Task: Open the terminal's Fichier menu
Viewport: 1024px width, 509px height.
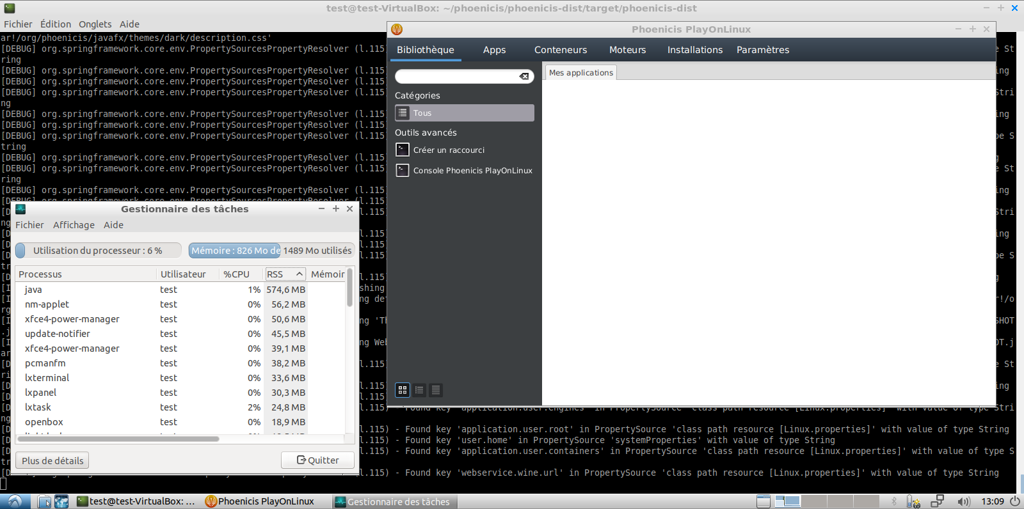Action: pyautogui.click(x=18, y=24)
